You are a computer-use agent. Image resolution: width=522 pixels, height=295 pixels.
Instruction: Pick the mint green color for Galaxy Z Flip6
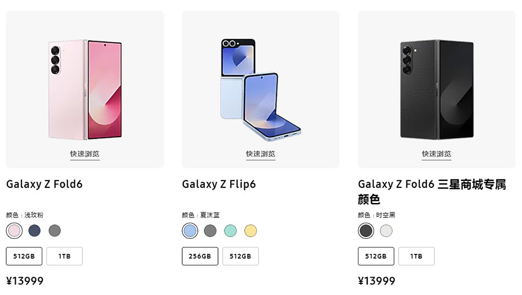230,231
